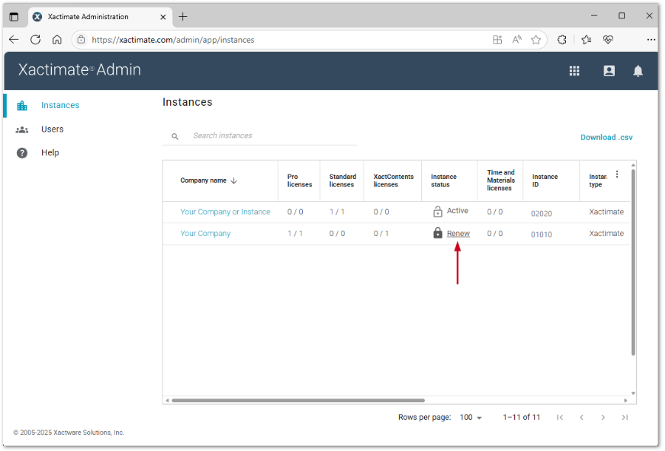Sort by Company name column header
This screenshot has width=665, height=451.
pos(203,180)
